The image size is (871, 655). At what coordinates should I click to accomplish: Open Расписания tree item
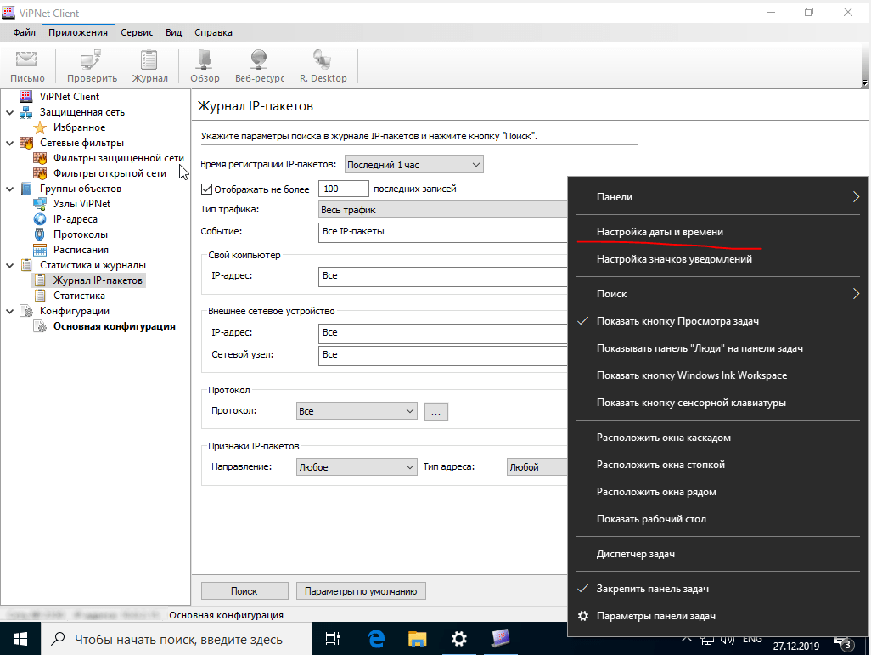(x=81, y=250)
